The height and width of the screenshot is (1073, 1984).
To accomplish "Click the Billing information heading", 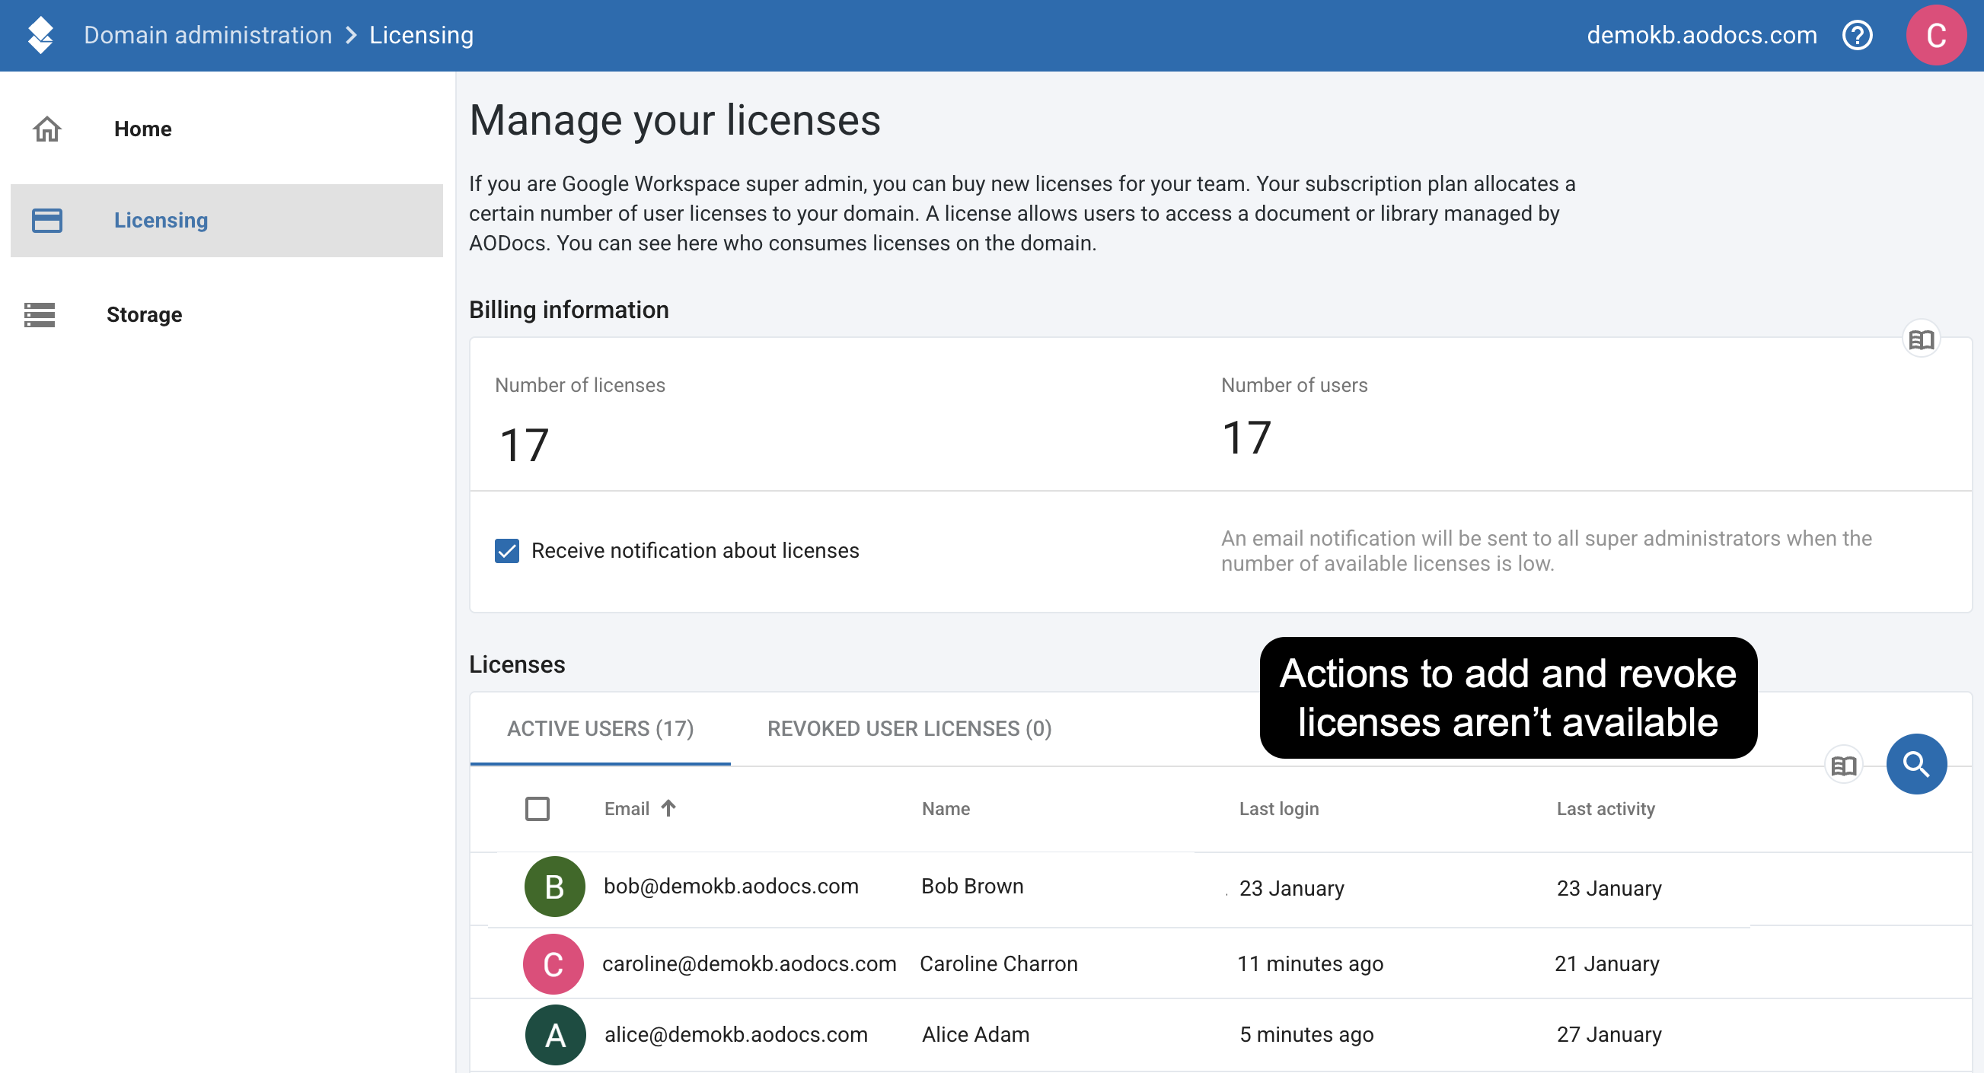I will click(x=569, y=310).
